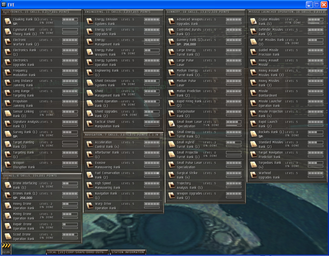
Task: Click the Shield Upgrades skill book icon
Action: pyautogui.click(x=90, y=113)
